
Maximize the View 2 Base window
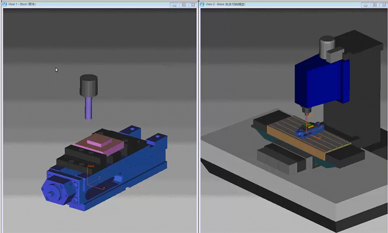coord(374,4)
